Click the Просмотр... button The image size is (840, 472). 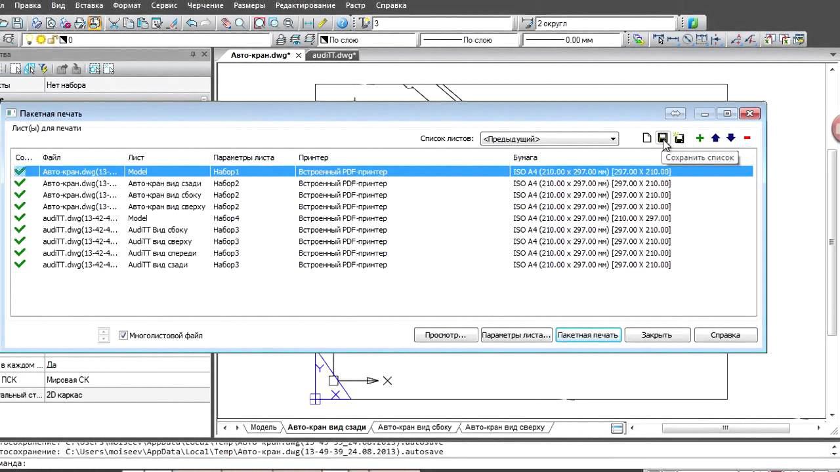click(x=446, y=335)
